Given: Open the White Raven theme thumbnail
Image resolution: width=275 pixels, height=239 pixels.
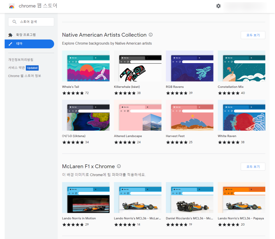Looking at the screenshot, I should [x=241, y=115].
